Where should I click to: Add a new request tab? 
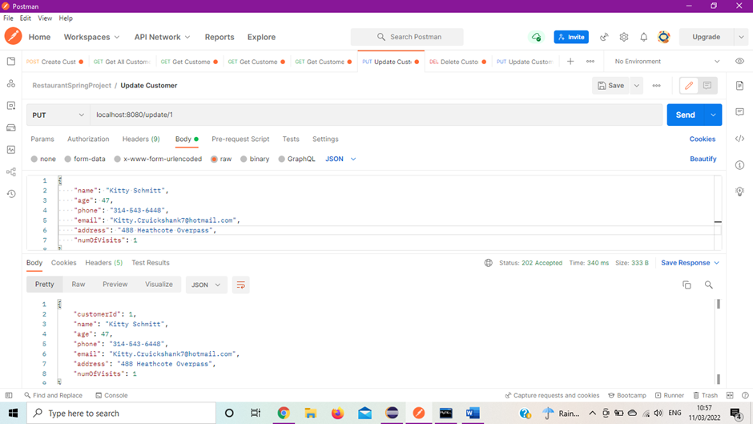570,62
